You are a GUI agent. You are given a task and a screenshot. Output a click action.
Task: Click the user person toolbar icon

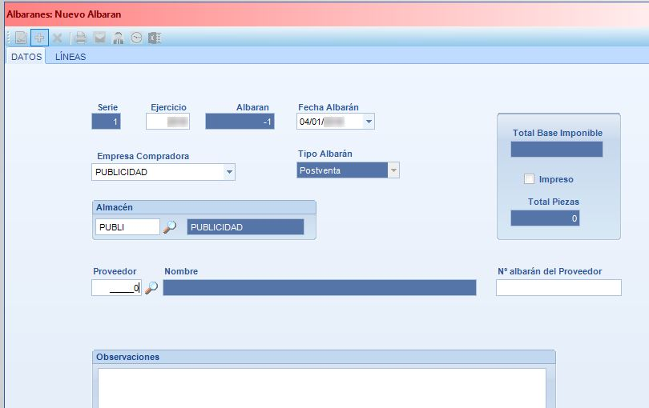118,38
